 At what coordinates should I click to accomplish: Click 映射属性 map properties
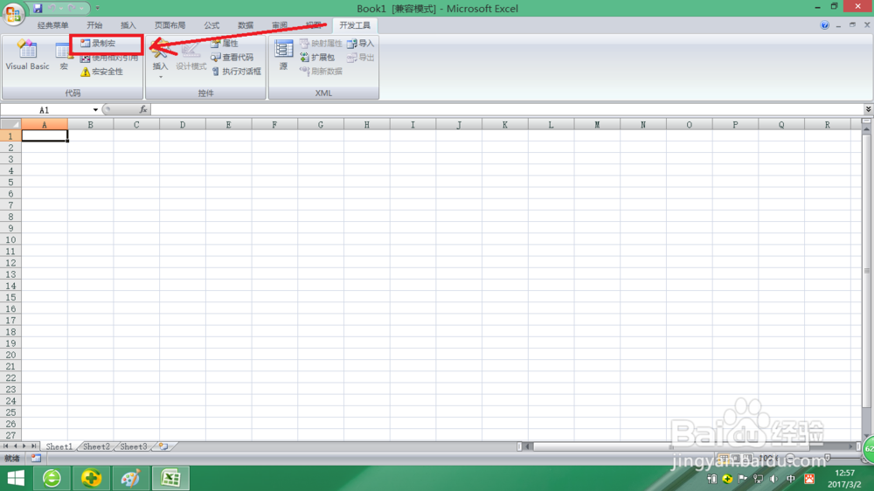click(x=321, y=44)
